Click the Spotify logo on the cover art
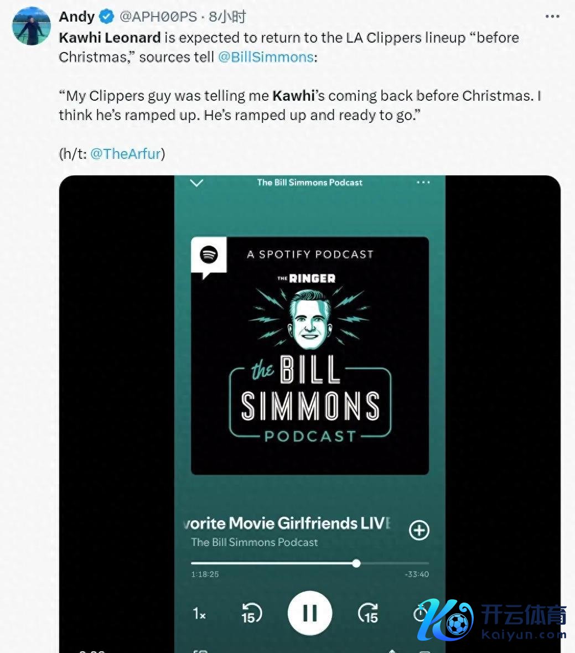This screenshot has height=653, width=575. coord(209,254)
